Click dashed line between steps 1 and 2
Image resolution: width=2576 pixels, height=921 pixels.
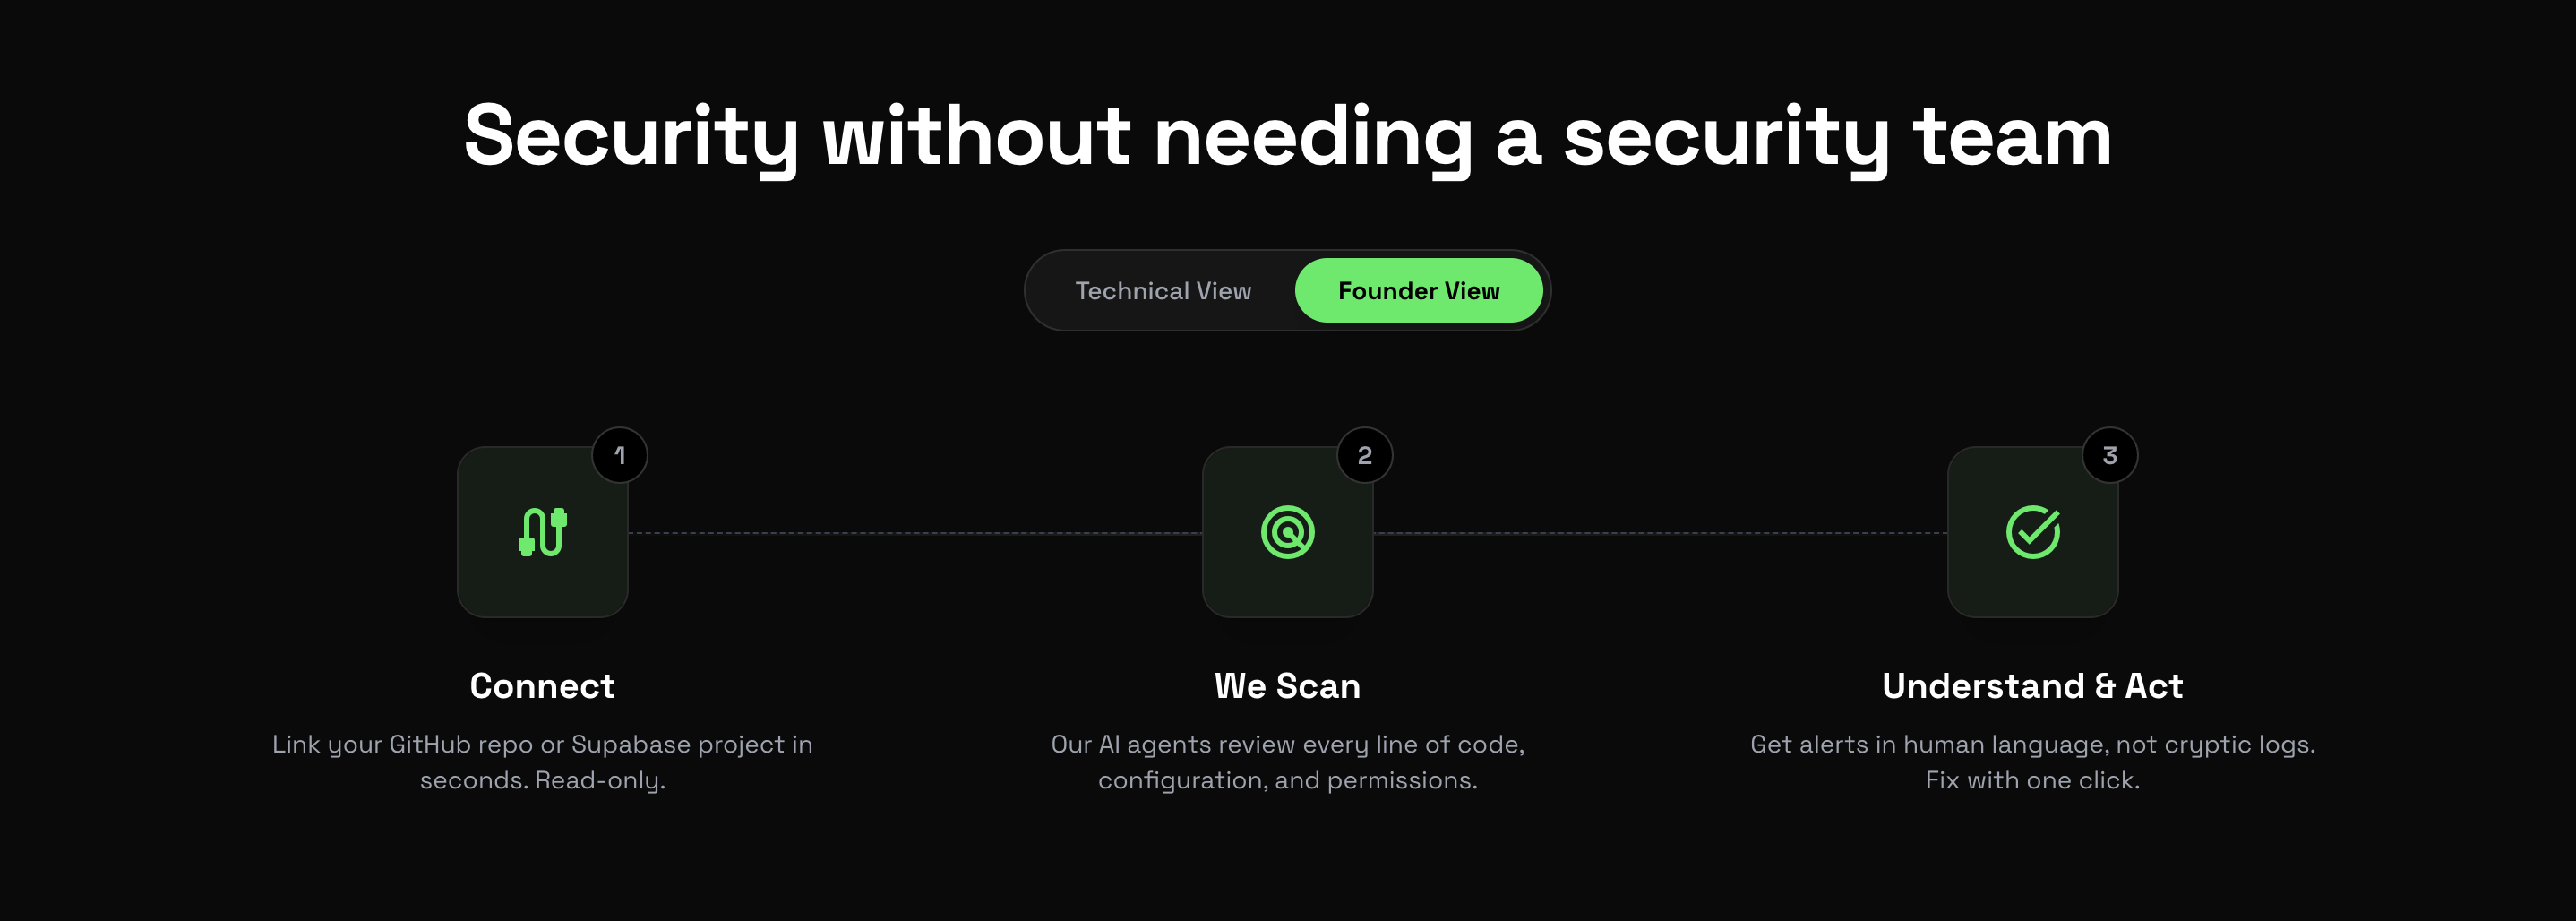(x=915, y=533)
